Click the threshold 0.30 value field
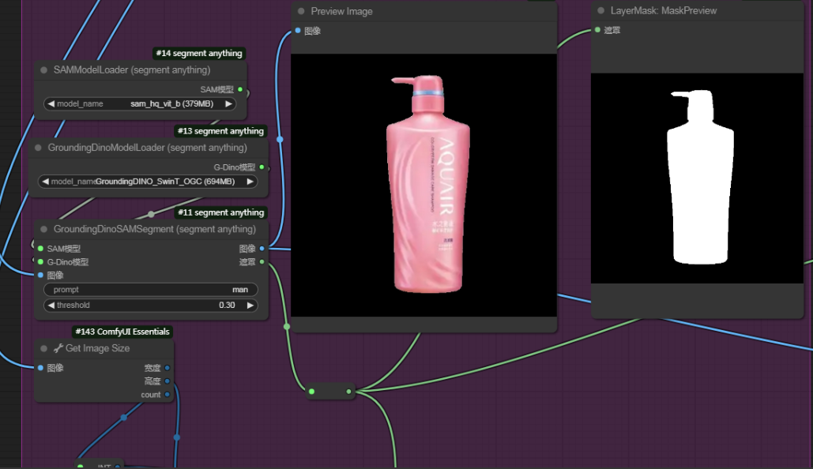The height and width of the screenshot is (469, 813). click(x=150, y=306)
